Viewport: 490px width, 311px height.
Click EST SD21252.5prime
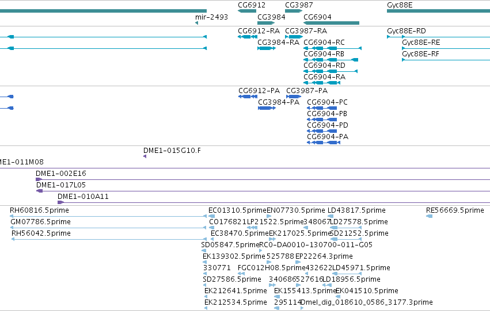coord(359,233)
